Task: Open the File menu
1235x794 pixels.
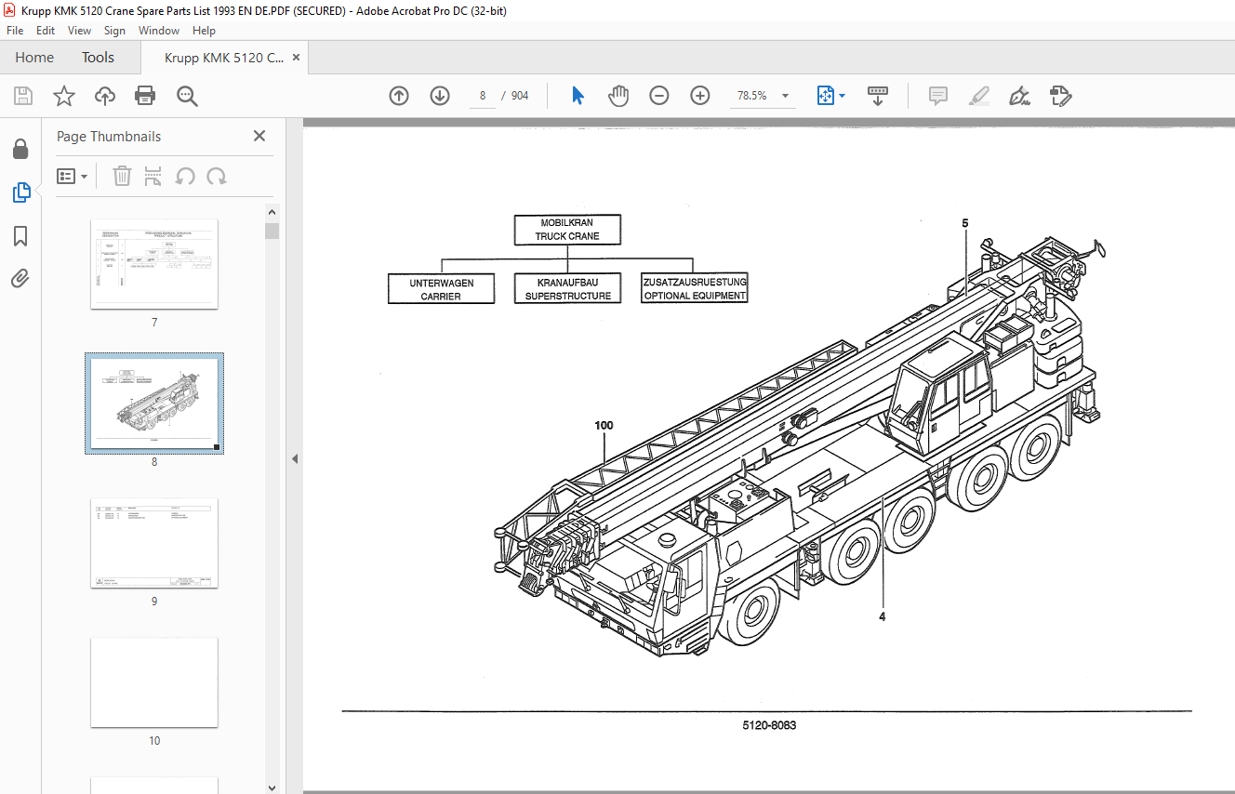Action: 15,30
